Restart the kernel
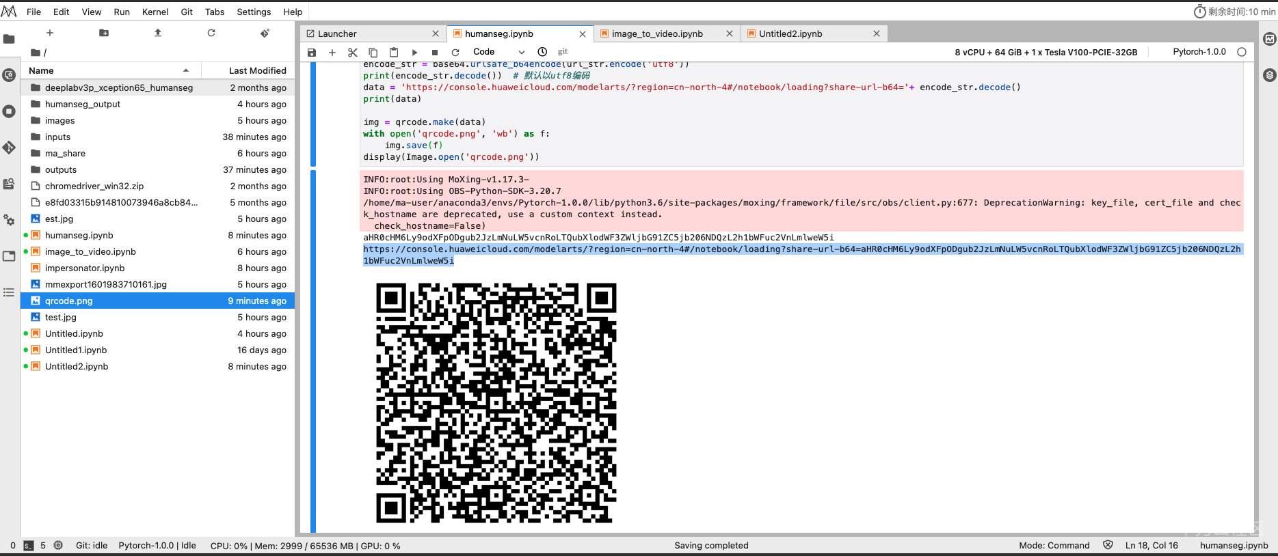Screen dimensions: 1278x556 tap(455, 52)
